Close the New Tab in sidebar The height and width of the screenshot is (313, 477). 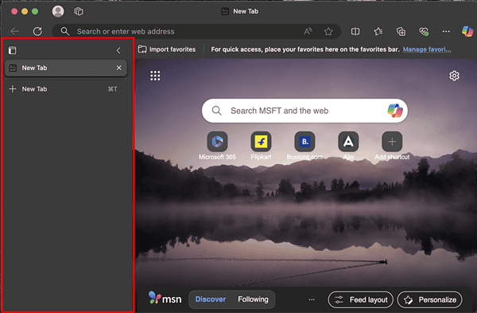tap(119, 68)
